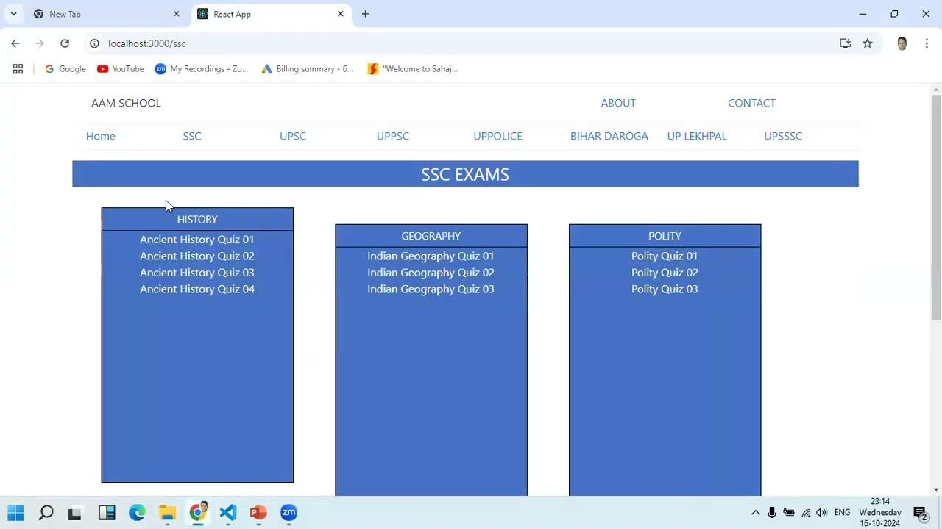Image resolution: width=942 pixels, height=529 pixels.
Task: Open a new tab with the plus button
Action: pos(365,14)
